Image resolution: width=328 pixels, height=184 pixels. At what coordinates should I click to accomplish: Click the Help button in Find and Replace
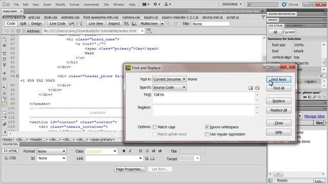pyautogui.click(x=279, y=132)
